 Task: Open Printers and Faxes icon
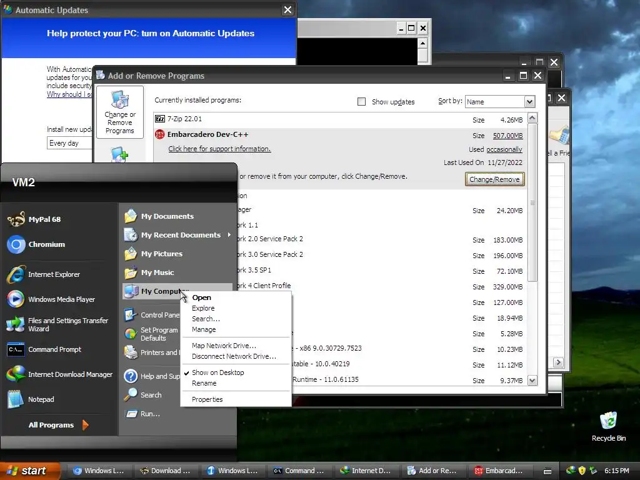pos(131,352)
